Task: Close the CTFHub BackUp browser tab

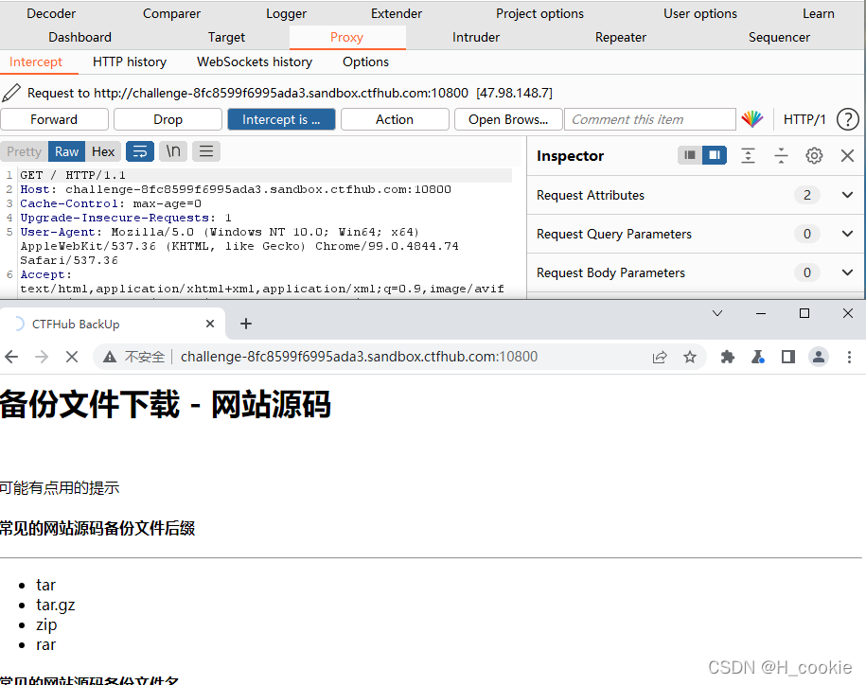Action: pos(210,324)
